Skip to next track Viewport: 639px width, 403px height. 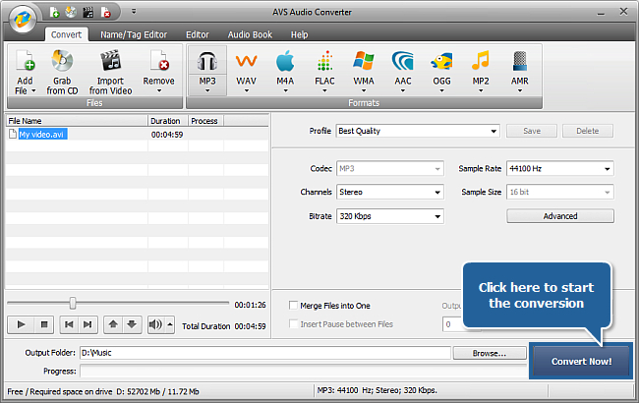coord(87,324)
